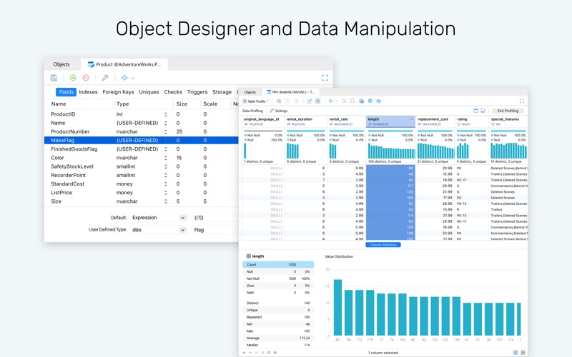Select the film @sakila (MySQL) tab

(291, 92)
